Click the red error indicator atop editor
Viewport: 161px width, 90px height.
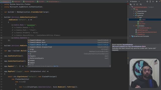point(128,4)
